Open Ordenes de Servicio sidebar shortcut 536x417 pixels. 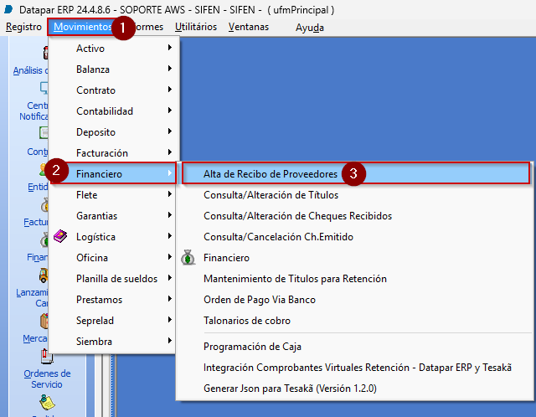coord(47,378)
